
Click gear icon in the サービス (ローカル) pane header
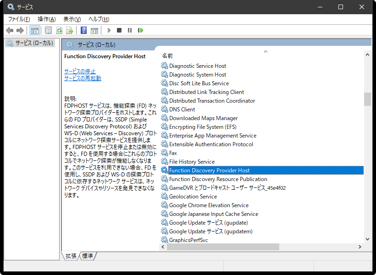pyautogui.click(x=70, y=45)
